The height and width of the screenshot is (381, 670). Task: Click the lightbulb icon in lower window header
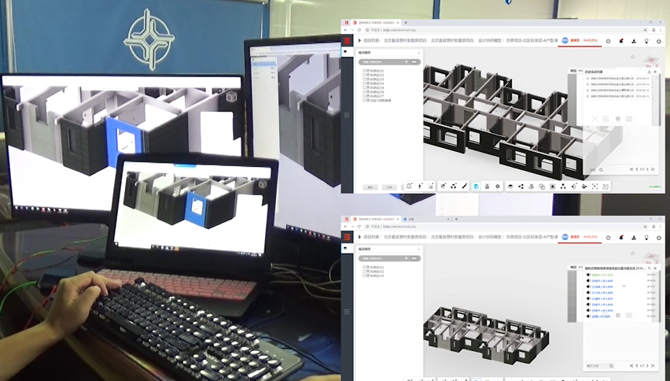tap(646, 236)
